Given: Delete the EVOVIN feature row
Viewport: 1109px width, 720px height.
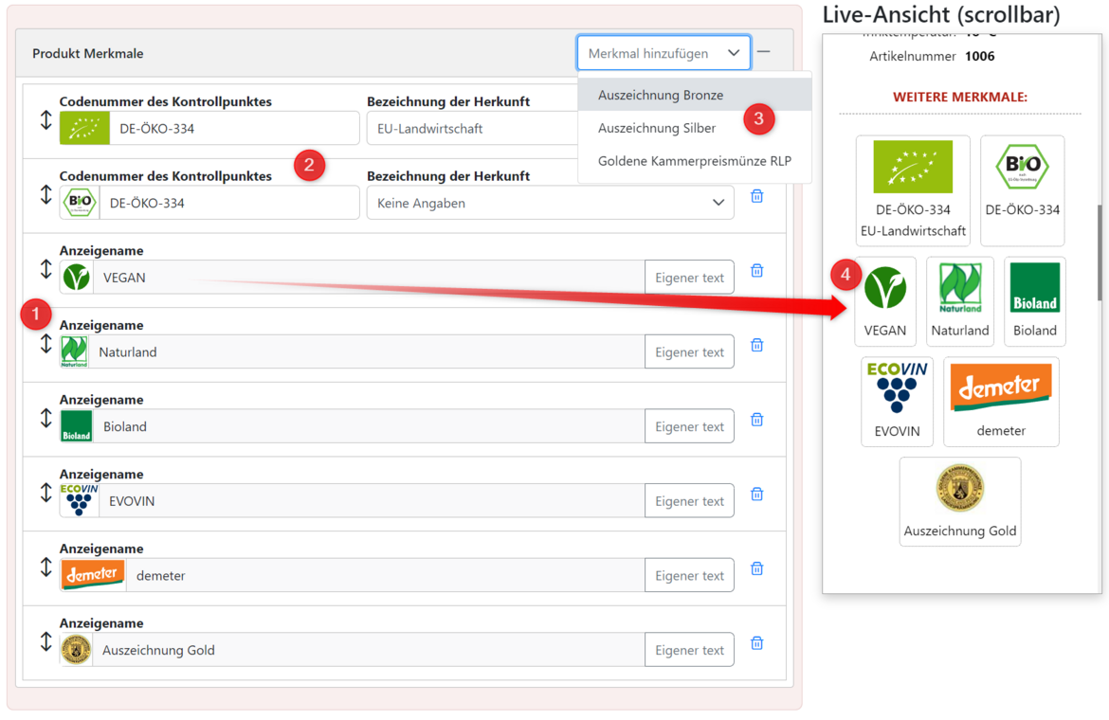Looking at the screenshot, I should coord(756,494).
